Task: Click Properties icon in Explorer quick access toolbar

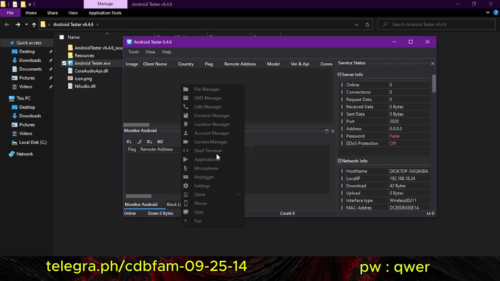Action: click(x=15, y=4)
